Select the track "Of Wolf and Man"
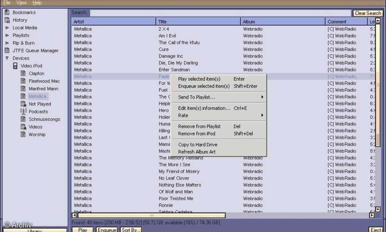The width and height of the screenshot is (386, 232). 175,192
